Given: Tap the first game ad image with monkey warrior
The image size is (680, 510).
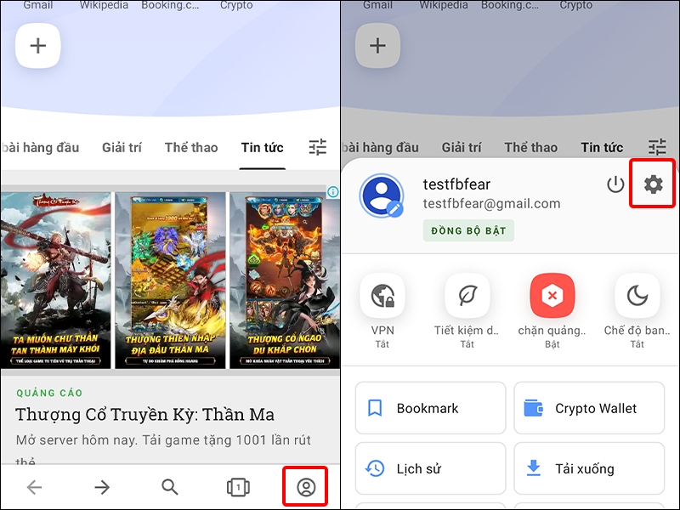Looking at the screenshot, I should pos(55,280).
